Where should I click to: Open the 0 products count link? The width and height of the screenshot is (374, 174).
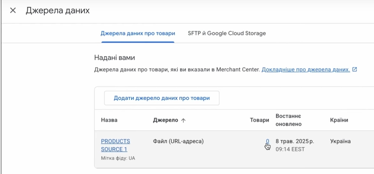pos(268,141)
